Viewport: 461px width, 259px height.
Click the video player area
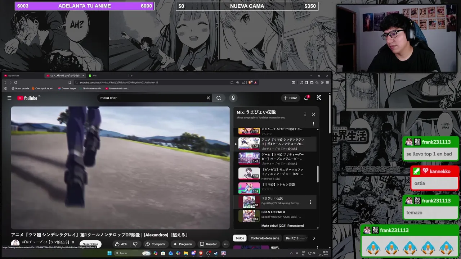(x=120, y=168)
